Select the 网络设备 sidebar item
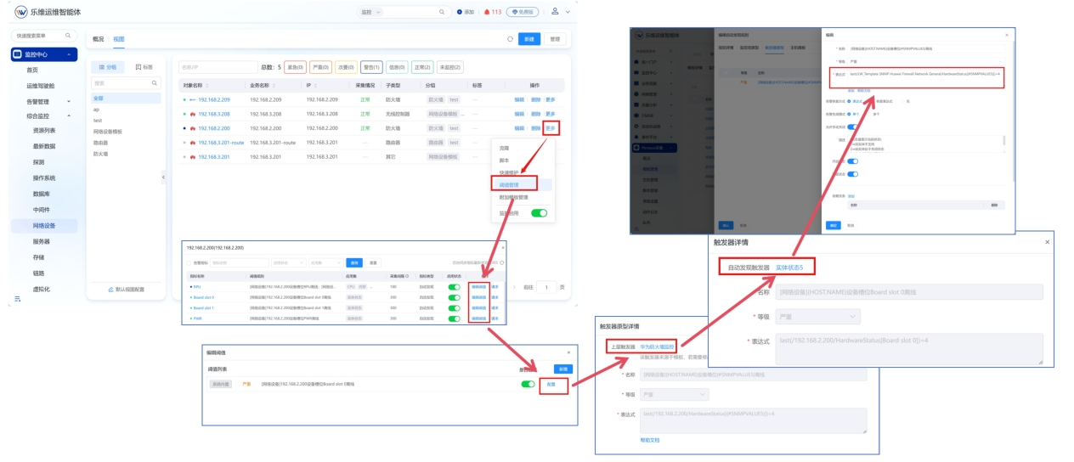Image resolution: width=1074 pixels, height=462 pixels. 44,226
